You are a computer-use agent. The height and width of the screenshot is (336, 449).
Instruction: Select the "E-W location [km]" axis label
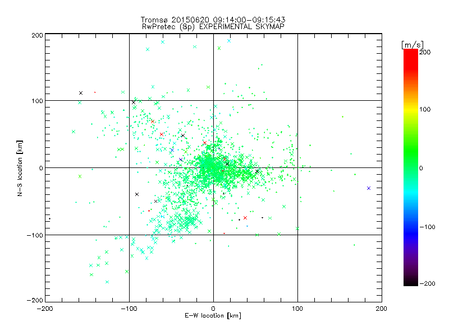pos(213,315)
